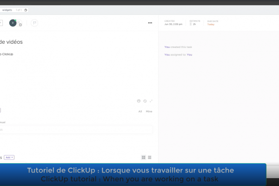Switch attachments to list view
Screen dimensions: 279x186
pyautogui.click(x=150, y=157)
